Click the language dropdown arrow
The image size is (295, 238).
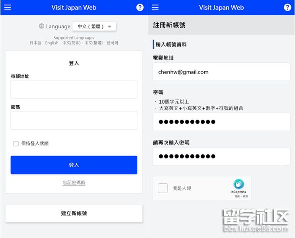(x=109, y=27)
